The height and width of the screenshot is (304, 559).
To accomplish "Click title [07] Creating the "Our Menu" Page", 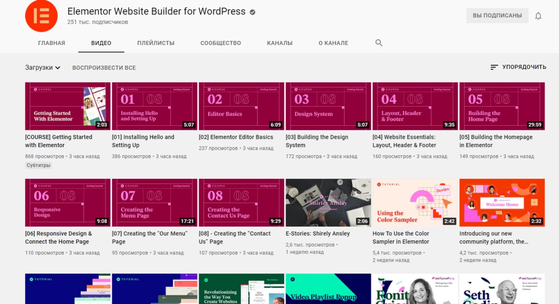I will 150,237.
